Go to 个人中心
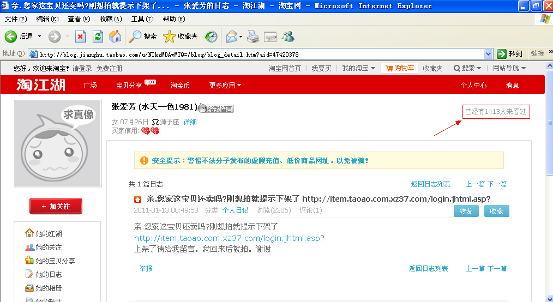This screenshot has width=553, height=302. [473, 85]
